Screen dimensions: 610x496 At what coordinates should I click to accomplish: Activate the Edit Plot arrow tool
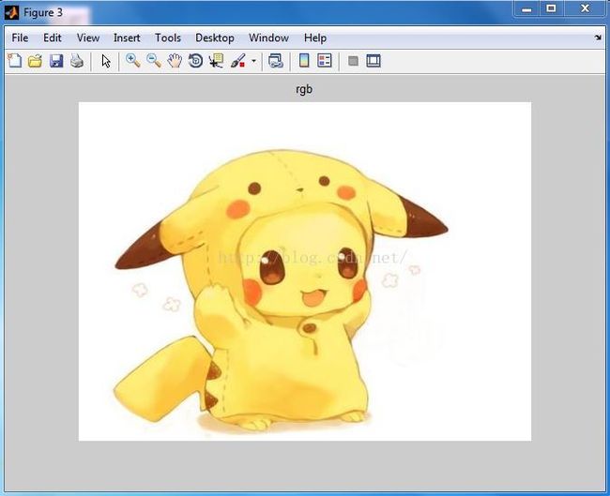click(106, 61)
